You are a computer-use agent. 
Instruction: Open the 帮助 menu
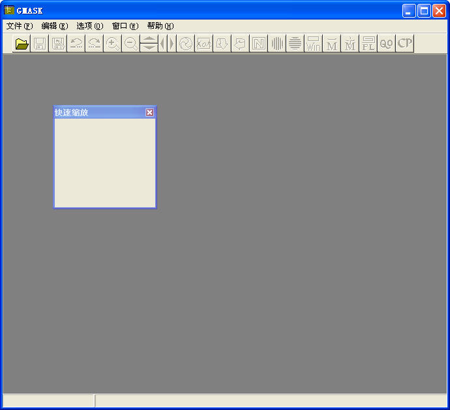coord(160,26)
